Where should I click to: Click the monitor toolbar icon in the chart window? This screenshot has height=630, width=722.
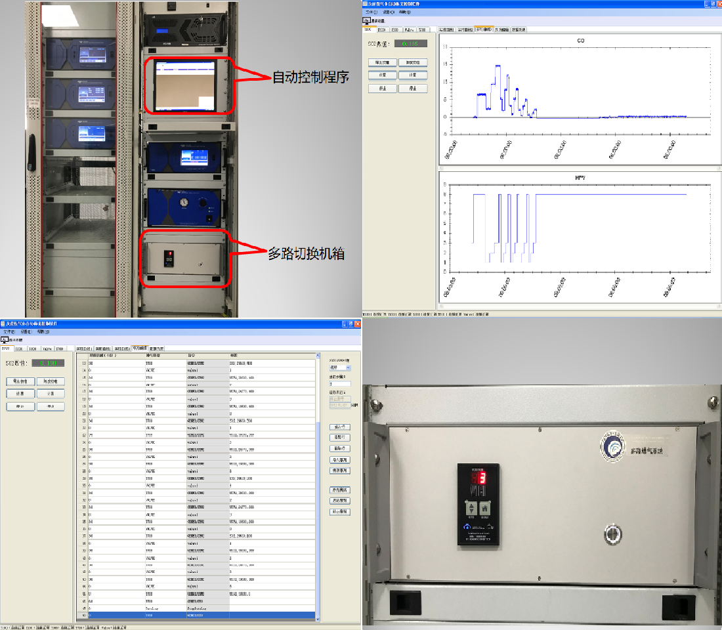pos(366,20)
